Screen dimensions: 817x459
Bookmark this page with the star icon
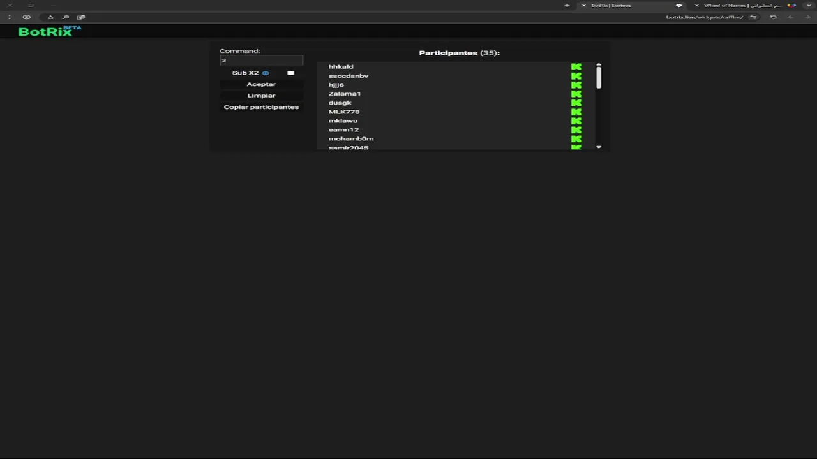50,17
